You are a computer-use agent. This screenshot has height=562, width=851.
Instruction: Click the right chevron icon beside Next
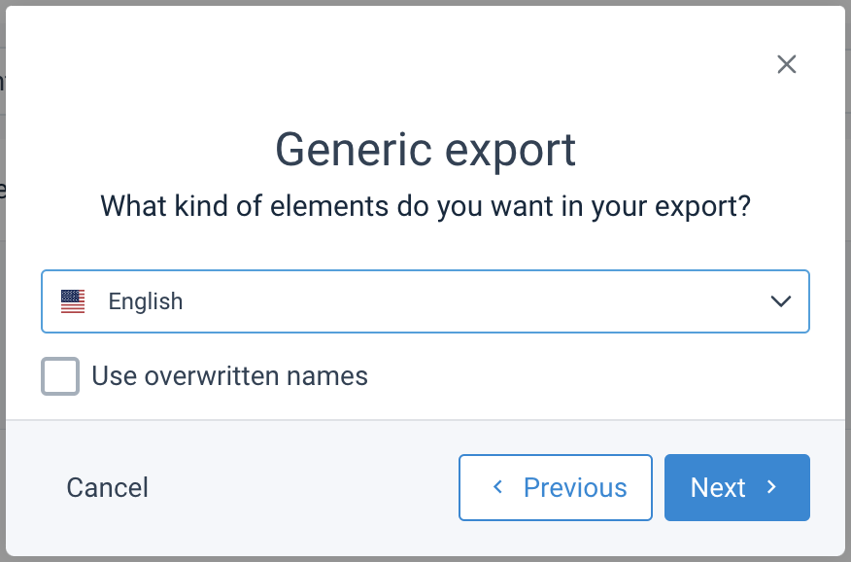pos(772,487)
